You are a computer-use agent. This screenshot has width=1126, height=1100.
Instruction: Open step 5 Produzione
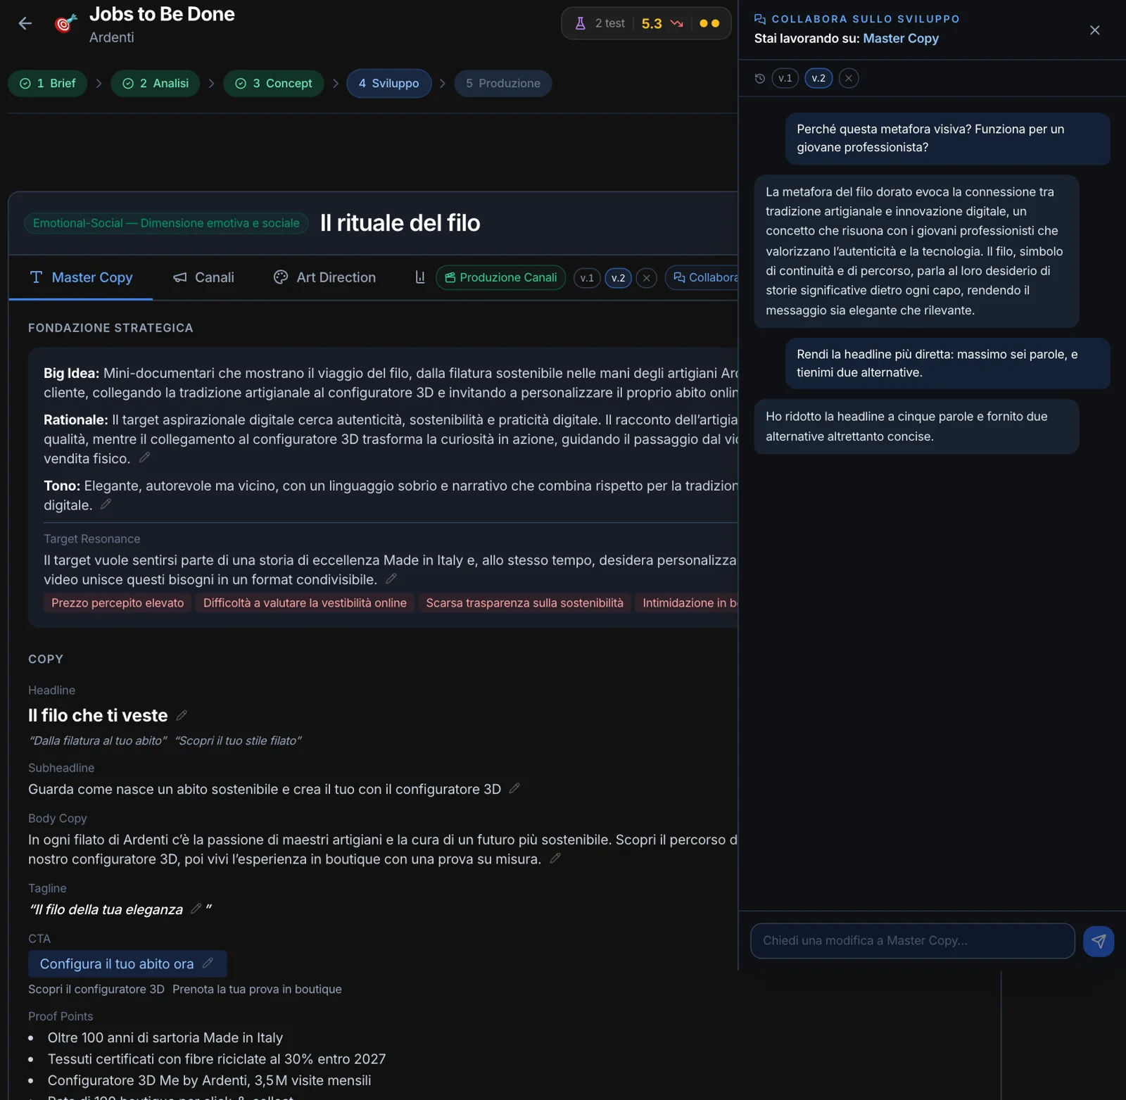[503, 83]
